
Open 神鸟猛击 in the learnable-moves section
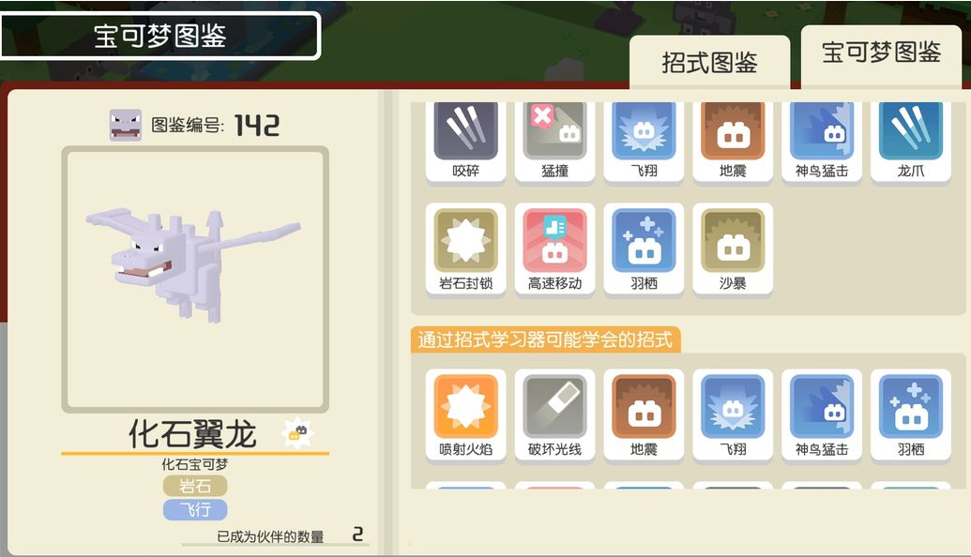pyautogui.click(x=822, y=415)
